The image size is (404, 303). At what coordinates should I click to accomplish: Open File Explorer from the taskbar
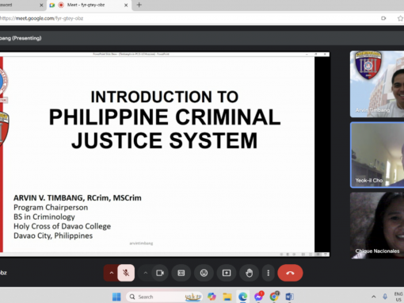pos(227,297)
